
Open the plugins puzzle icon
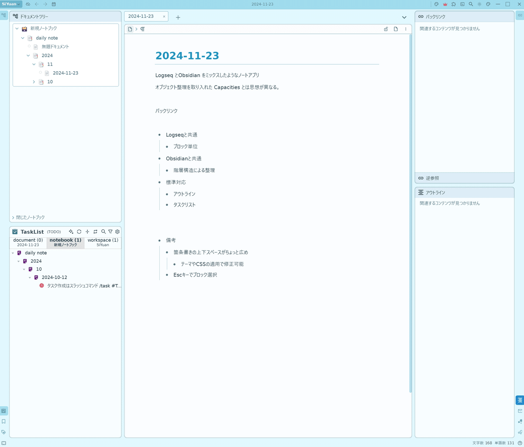(454, 4)
